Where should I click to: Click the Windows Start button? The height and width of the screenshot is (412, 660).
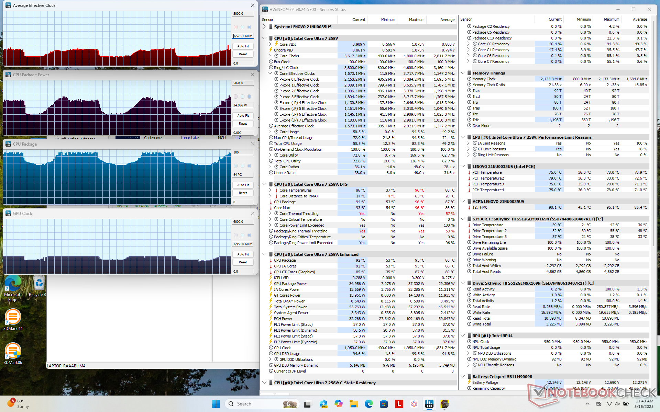click(216, 404)
